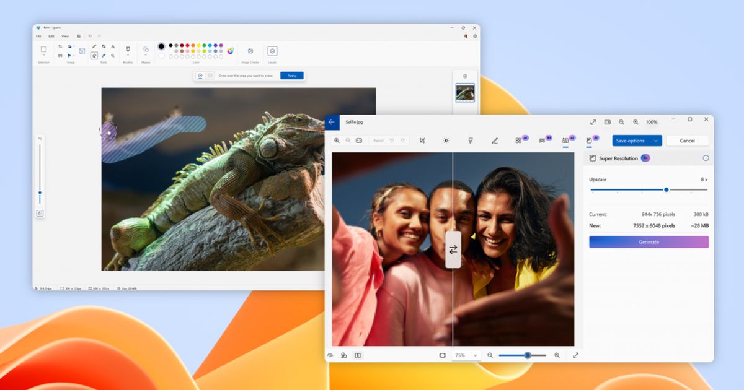Zoom in on the Photos edit toolbar
The width and height of the screenshot is (744, 390).
pyautogui.click(x=337, y=141)
